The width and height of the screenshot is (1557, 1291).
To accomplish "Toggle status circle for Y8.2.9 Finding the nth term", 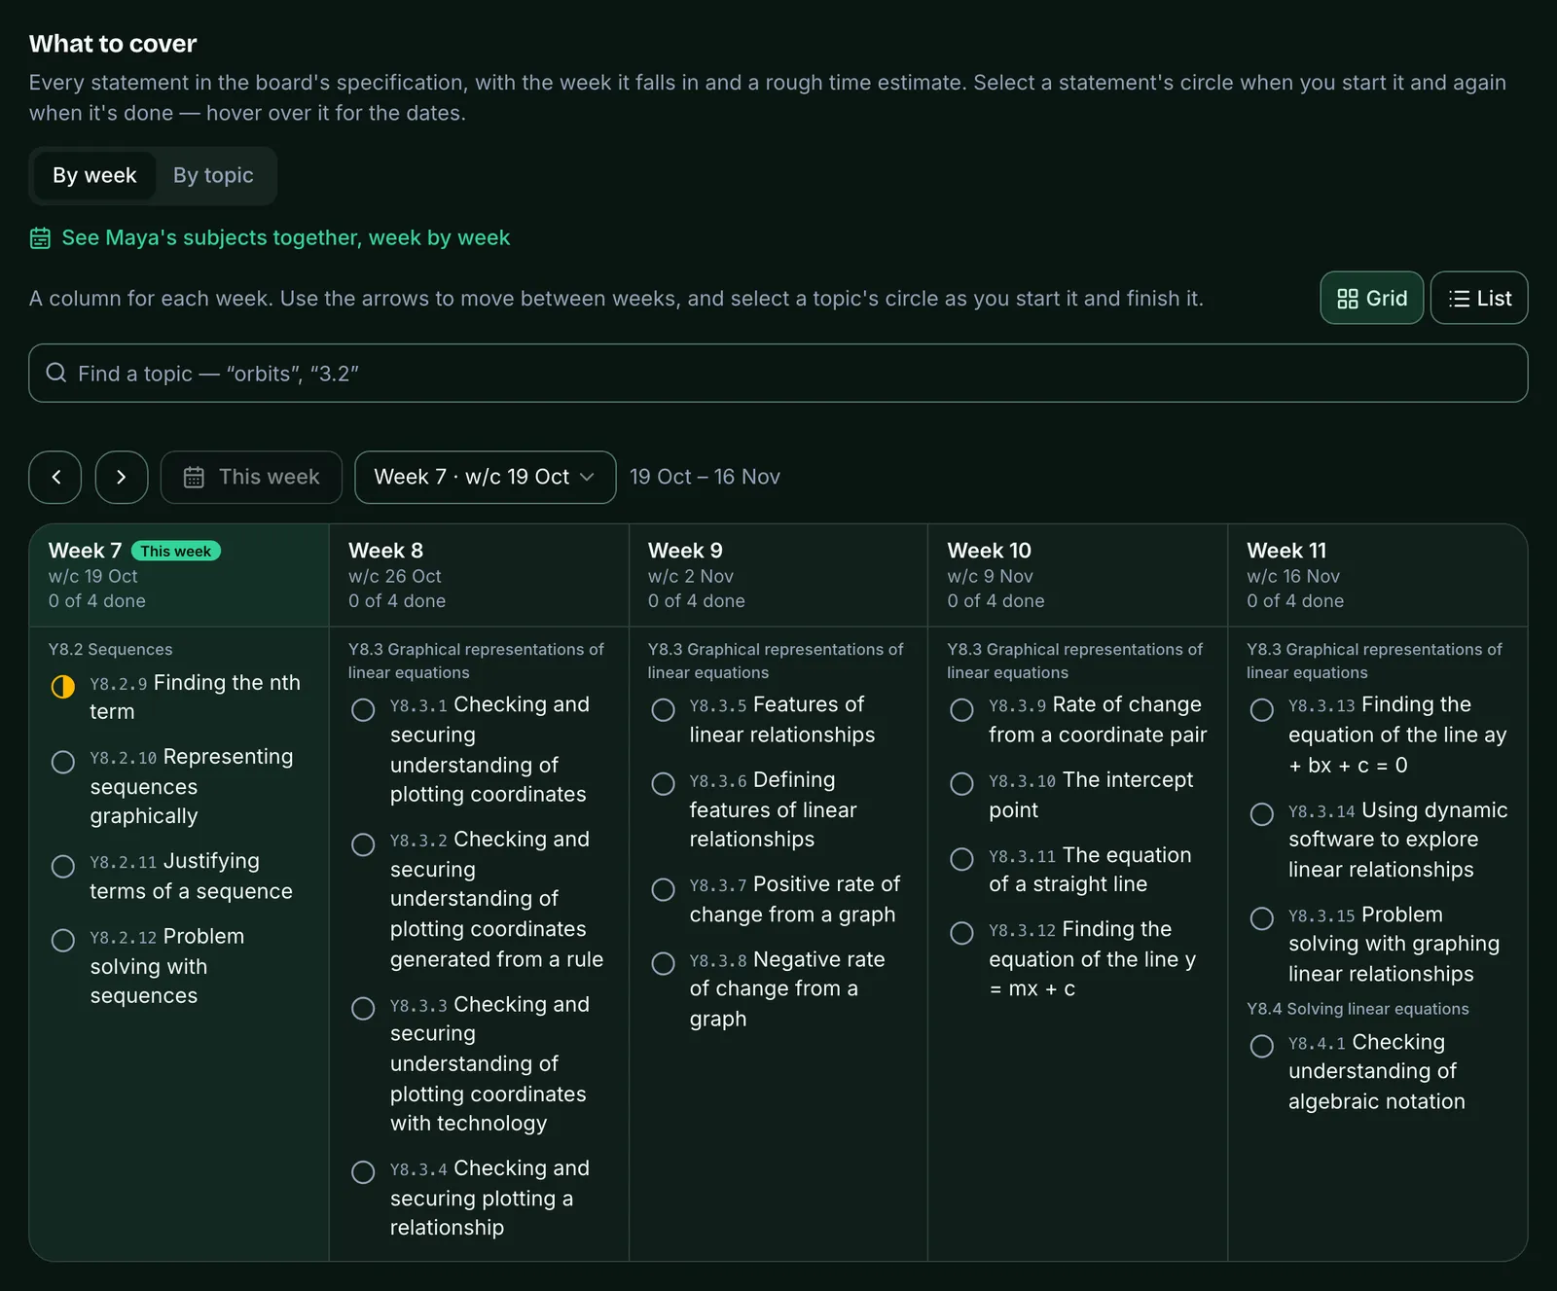I will coord(63,687).
